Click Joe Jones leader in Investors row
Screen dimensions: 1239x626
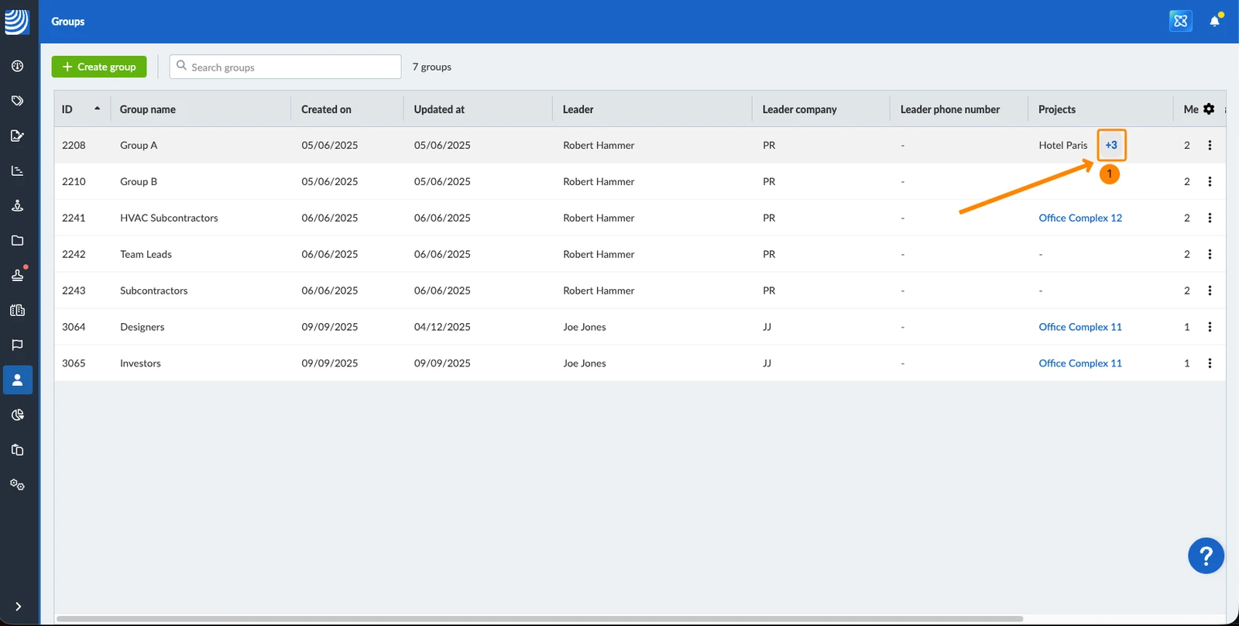(x=585, y=363)
